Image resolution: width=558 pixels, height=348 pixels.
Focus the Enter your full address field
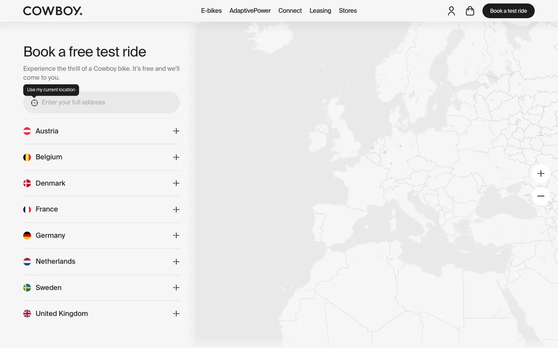click(x=102, y=103)
